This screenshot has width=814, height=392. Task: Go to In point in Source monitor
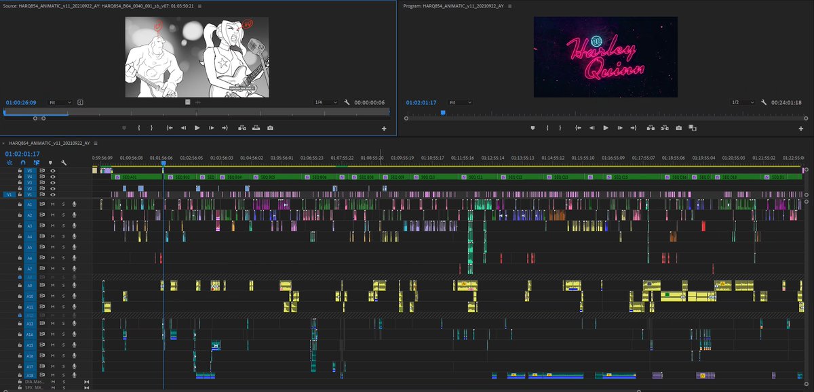coord(168,127)
